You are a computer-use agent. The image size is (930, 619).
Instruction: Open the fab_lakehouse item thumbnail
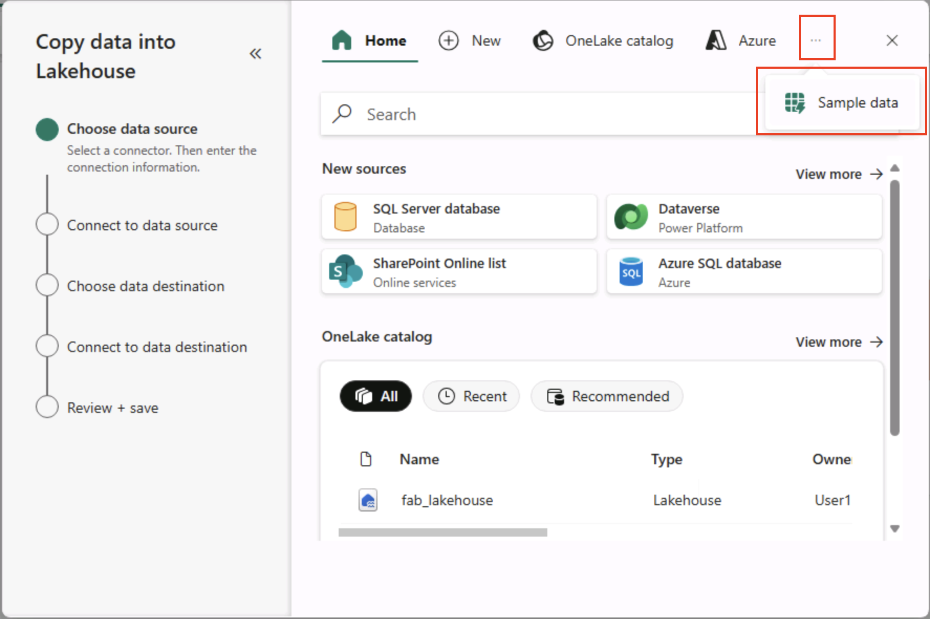pyautogui.click(x=367, y=500)
